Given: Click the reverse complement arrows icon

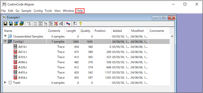Looking at the screenshot, I should [68, 24].
